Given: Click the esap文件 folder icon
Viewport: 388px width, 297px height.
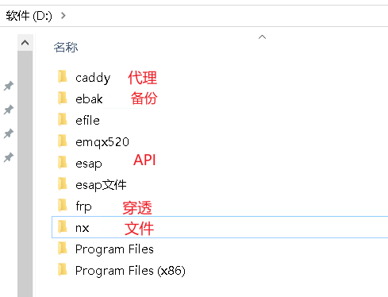Looking at the screenshot, I should [63, 184].
